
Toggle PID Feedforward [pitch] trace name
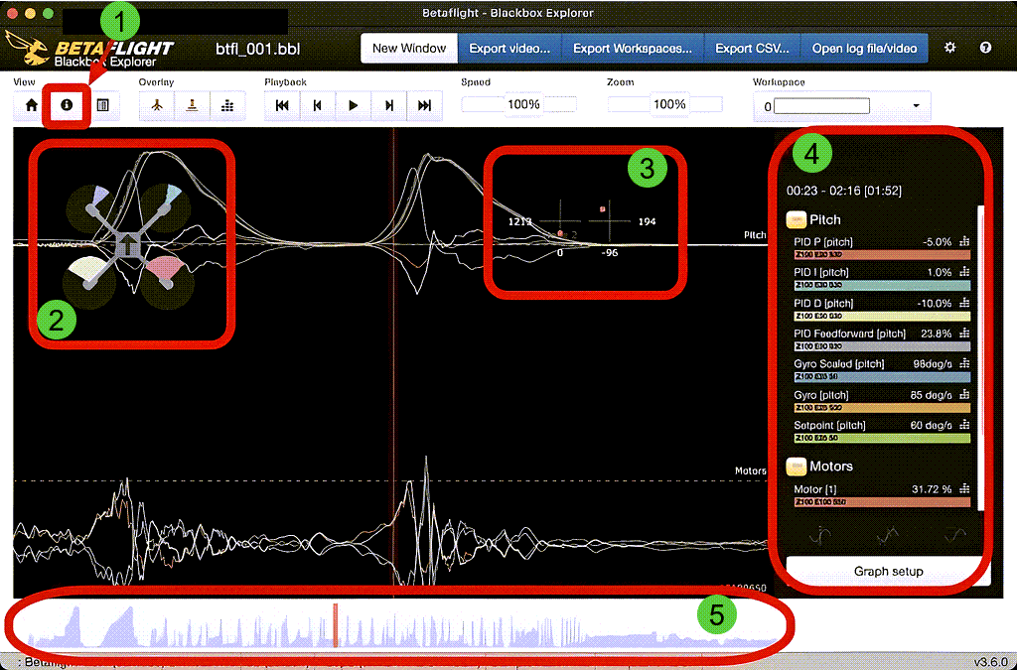850,334
